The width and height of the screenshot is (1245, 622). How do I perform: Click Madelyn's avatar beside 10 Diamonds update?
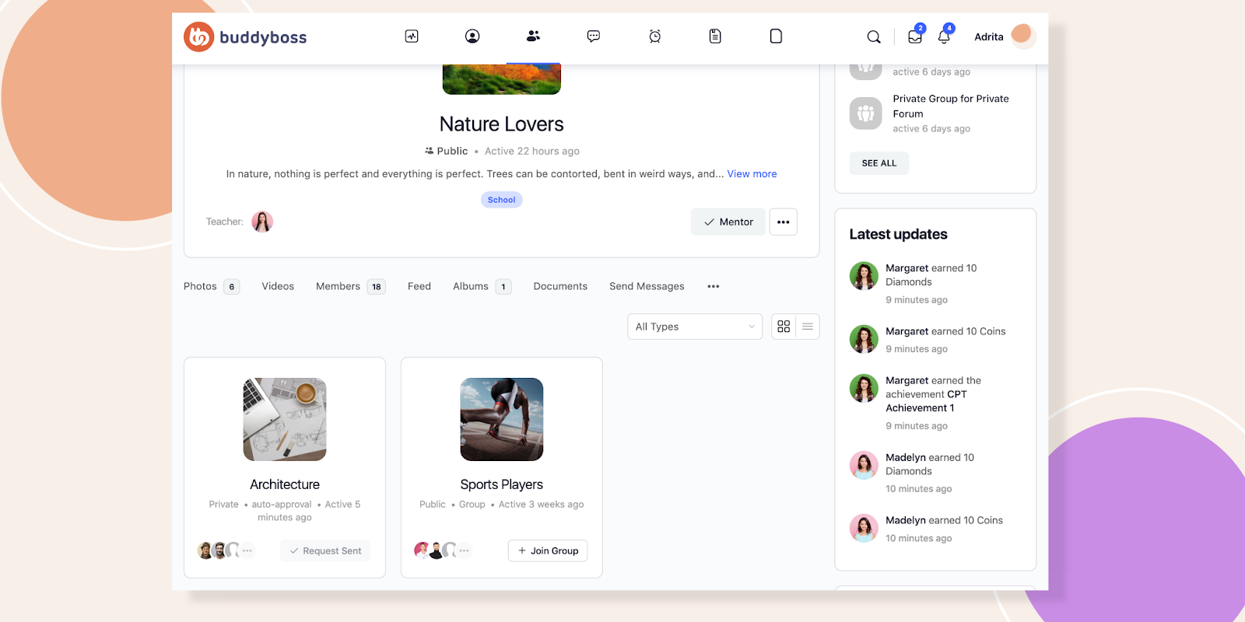pos(864,465)
